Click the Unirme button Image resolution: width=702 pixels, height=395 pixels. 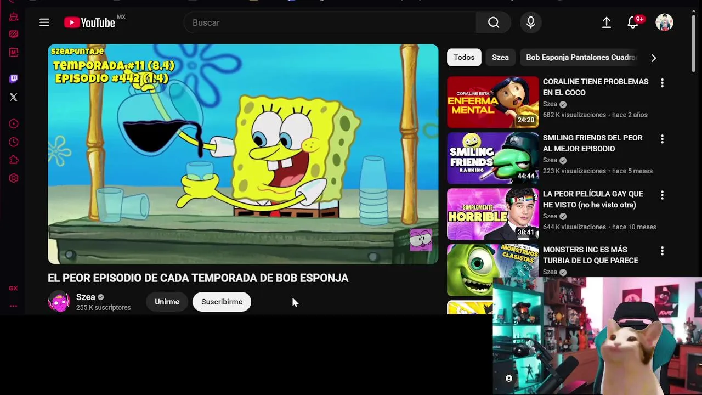[x=167, y=302]
